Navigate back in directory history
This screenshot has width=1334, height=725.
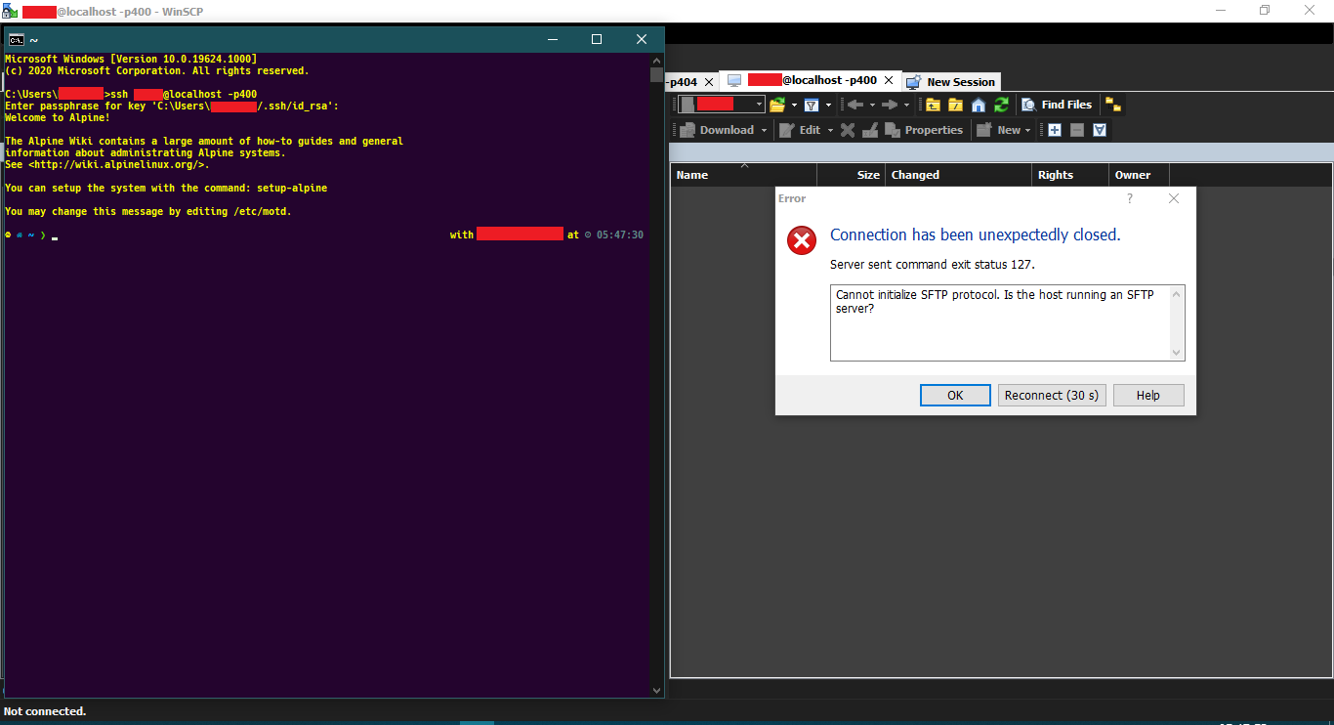click(857, 105)
